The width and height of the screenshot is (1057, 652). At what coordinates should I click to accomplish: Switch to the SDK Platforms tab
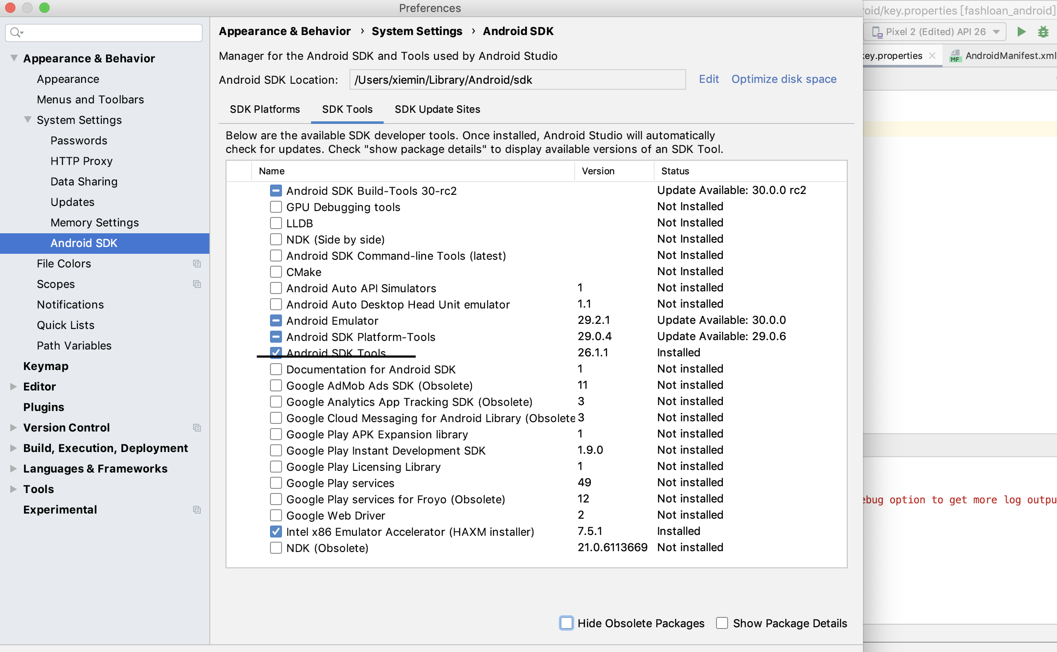coord(265,109)
